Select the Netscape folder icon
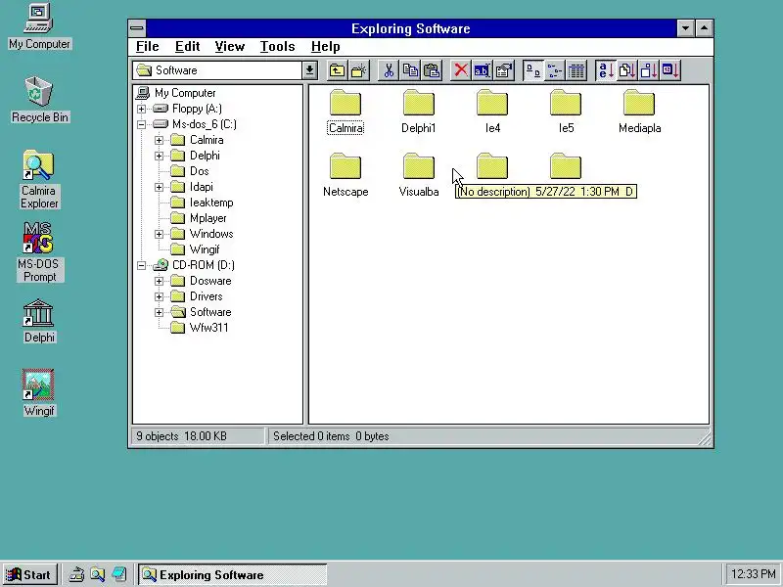 point(345,176)
